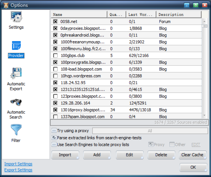Image resolution: width=211 pixels, height=177 pixels.
Task: Click the 4476/13018 last worked value
Action: [x=140, y=110]
